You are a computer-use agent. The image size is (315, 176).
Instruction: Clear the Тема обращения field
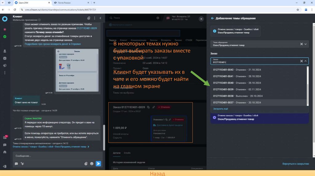(x=301, y=44)
